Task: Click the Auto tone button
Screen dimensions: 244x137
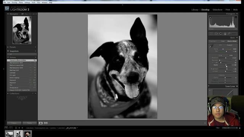Action: coord(231,55)
